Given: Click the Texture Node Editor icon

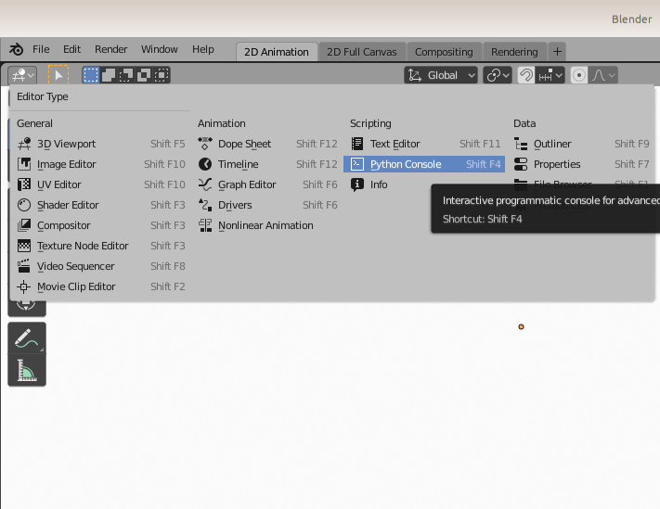Looking at the screenshot, I should (x=24, y=246).
